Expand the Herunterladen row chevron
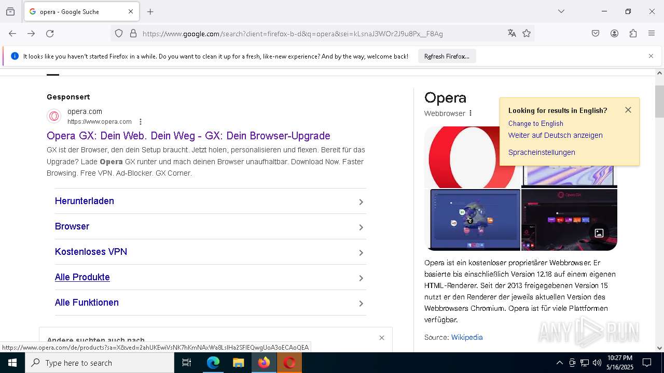Viewport: 664px width, 373px height. point(361,202)
